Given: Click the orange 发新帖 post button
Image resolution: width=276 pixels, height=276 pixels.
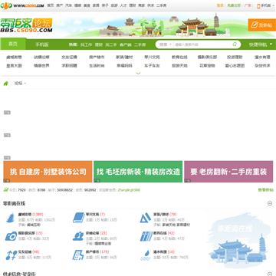Looking at the screenshot, I should [262, 25].
